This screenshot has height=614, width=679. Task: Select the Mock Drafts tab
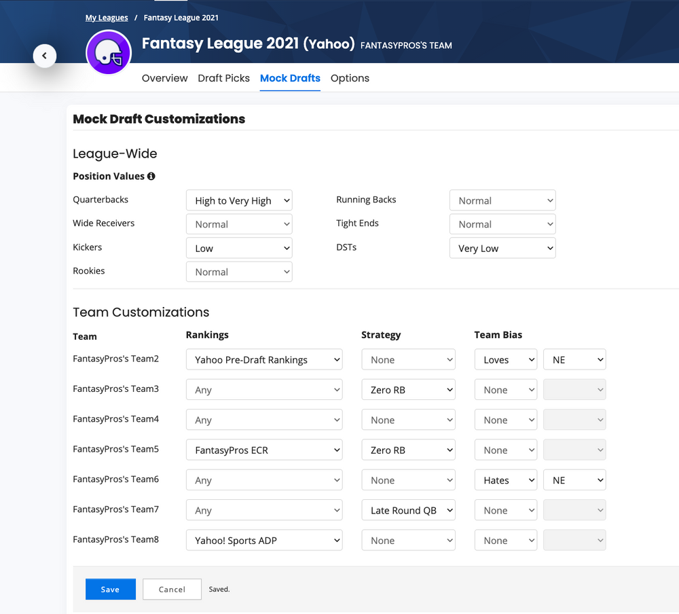290,78
